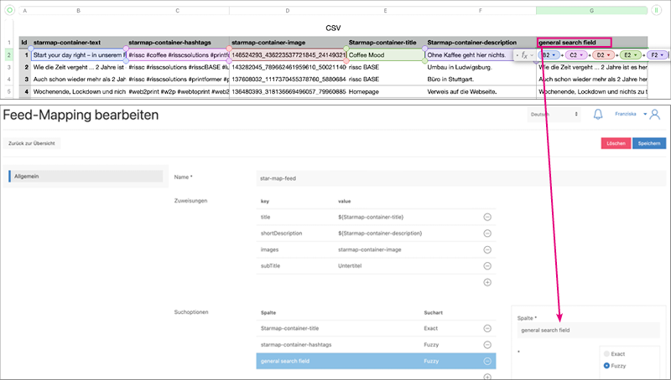Remove the subTitle assignment row
Viewport: 671px width, 380px height.
tap(487, 265)
